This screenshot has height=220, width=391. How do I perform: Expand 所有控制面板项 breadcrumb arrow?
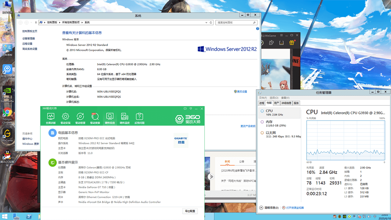(x=82, y=23)
